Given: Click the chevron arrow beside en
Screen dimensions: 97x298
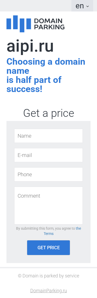Looking at the screenshot, I should tap(87, 6).
